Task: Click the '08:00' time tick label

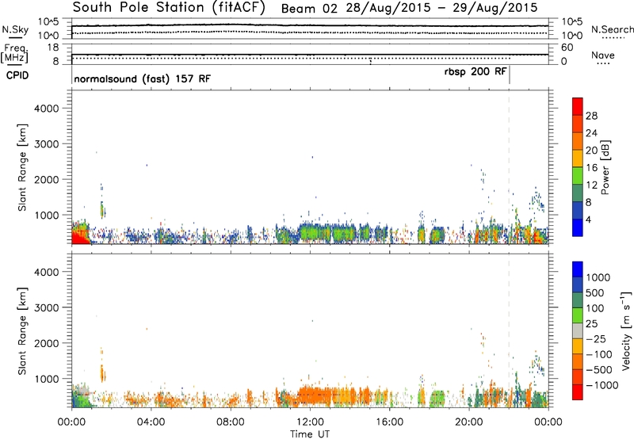Action: click(230, 422)
